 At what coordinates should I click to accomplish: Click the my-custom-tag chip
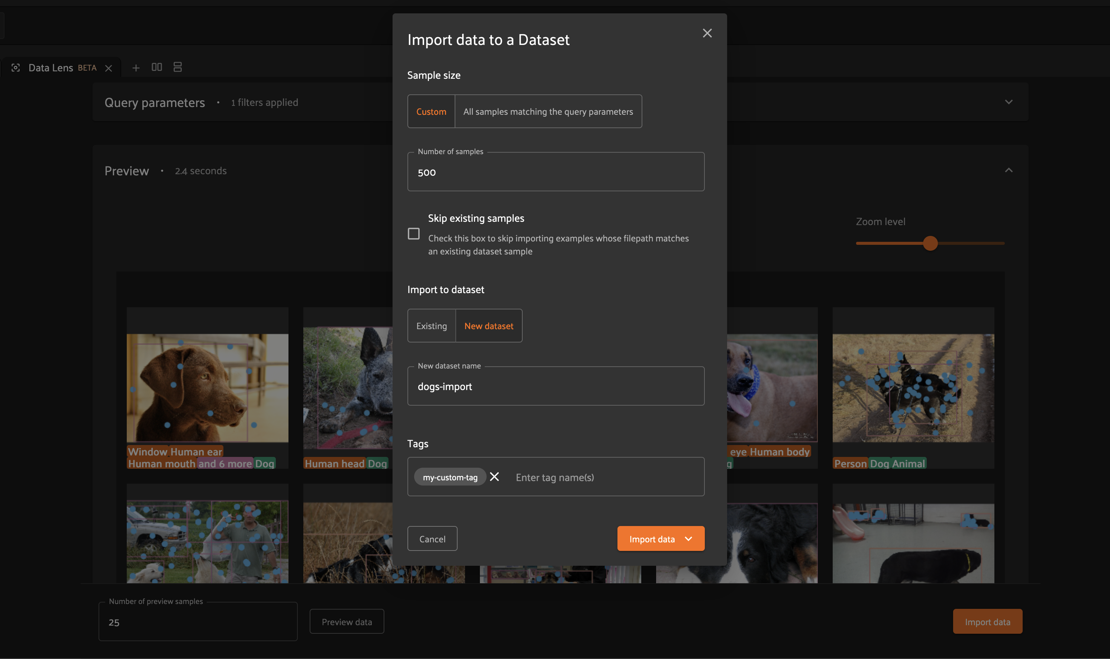(x=450, y=477)
